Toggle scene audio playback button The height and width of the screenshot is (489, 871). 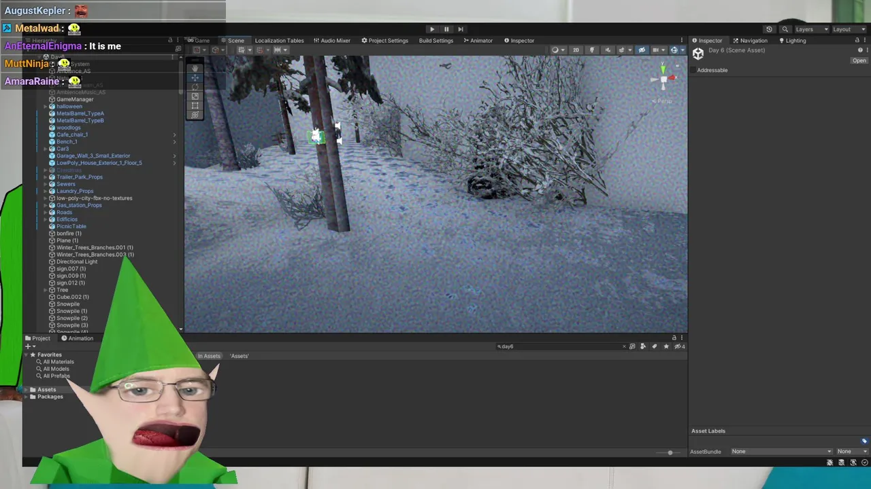(x=608, y=50)
